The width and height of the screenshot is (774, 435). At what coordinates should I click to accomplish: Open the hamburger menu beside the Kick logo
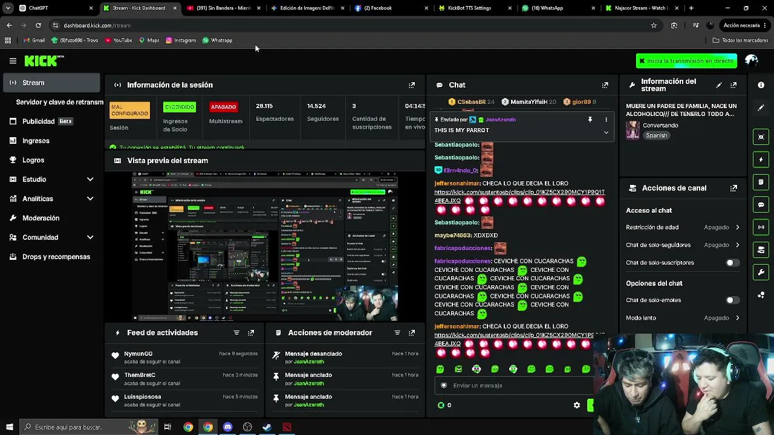click(13, 60)
